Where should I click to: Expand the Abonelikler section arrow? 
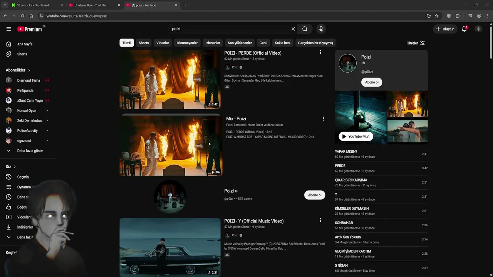[x=29, y=70]
